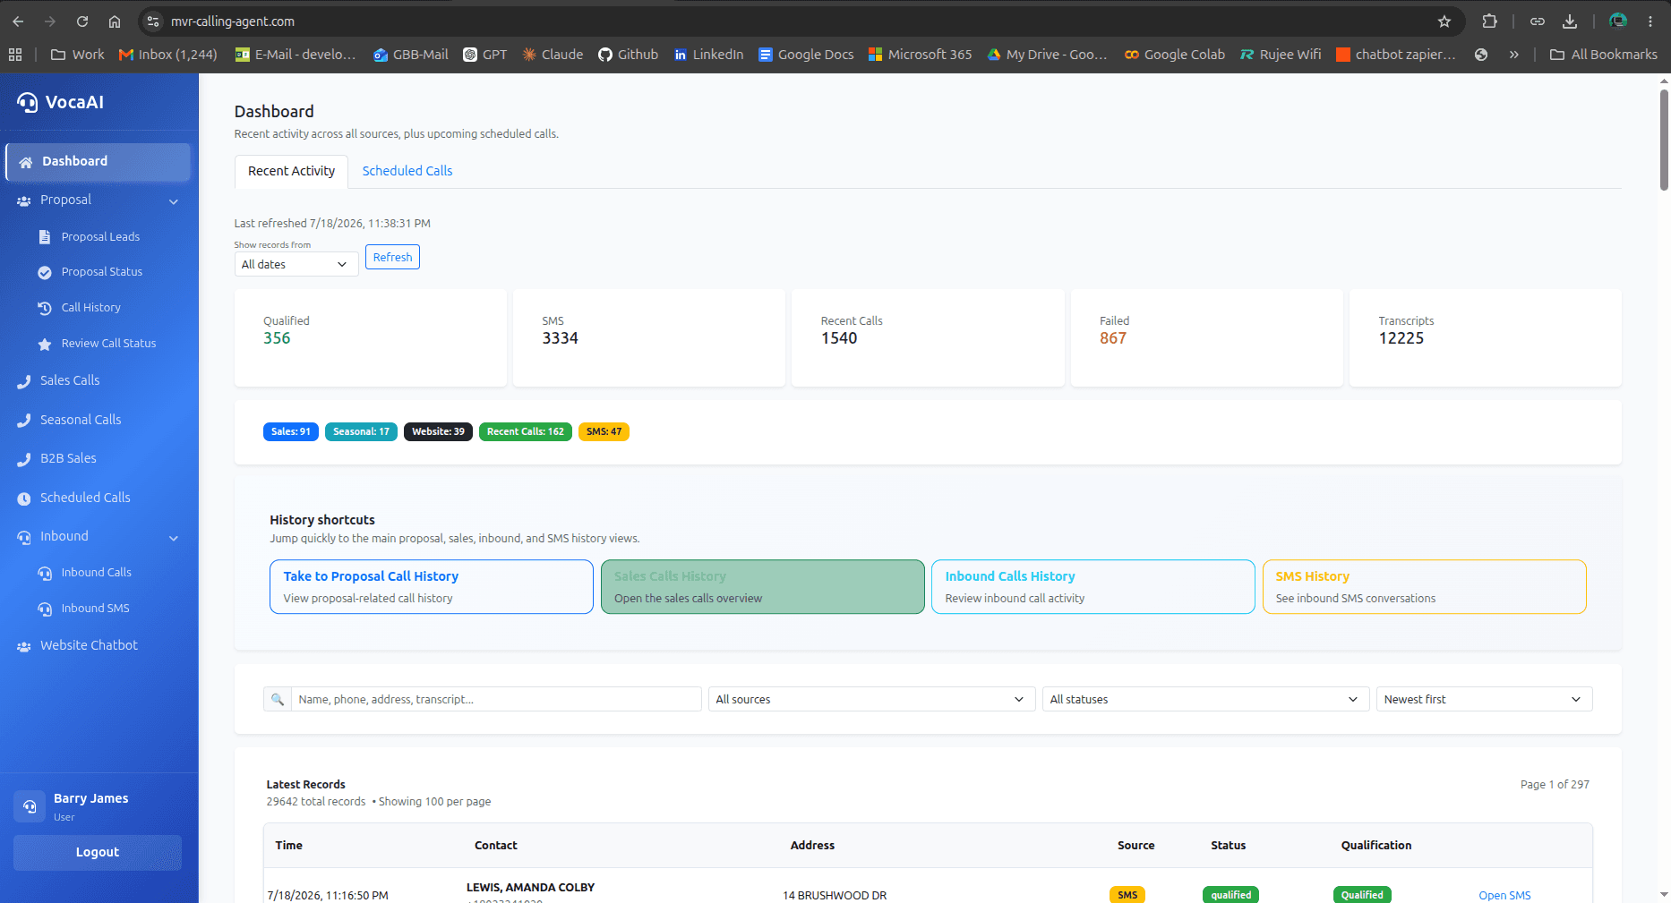1671x903 pixels.
Task: Open Take to Proposal Call History
Action: click(x=432, y=587)
